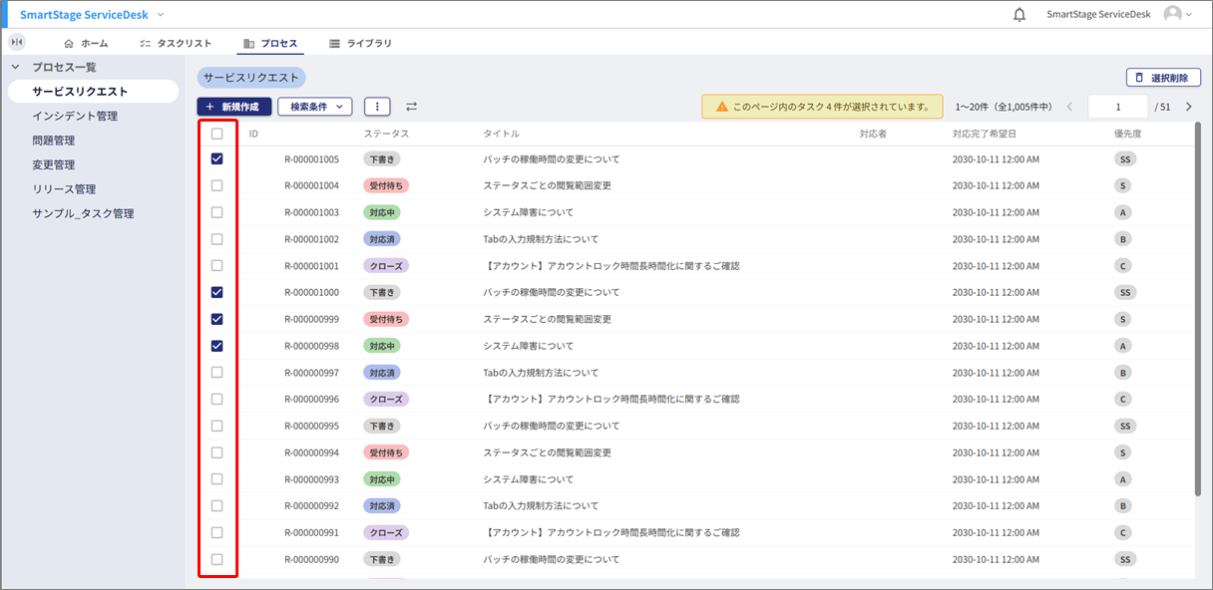The image size is (1213, 590).
Task: Click the page number input field
Action: click(x=1118, y=107)
